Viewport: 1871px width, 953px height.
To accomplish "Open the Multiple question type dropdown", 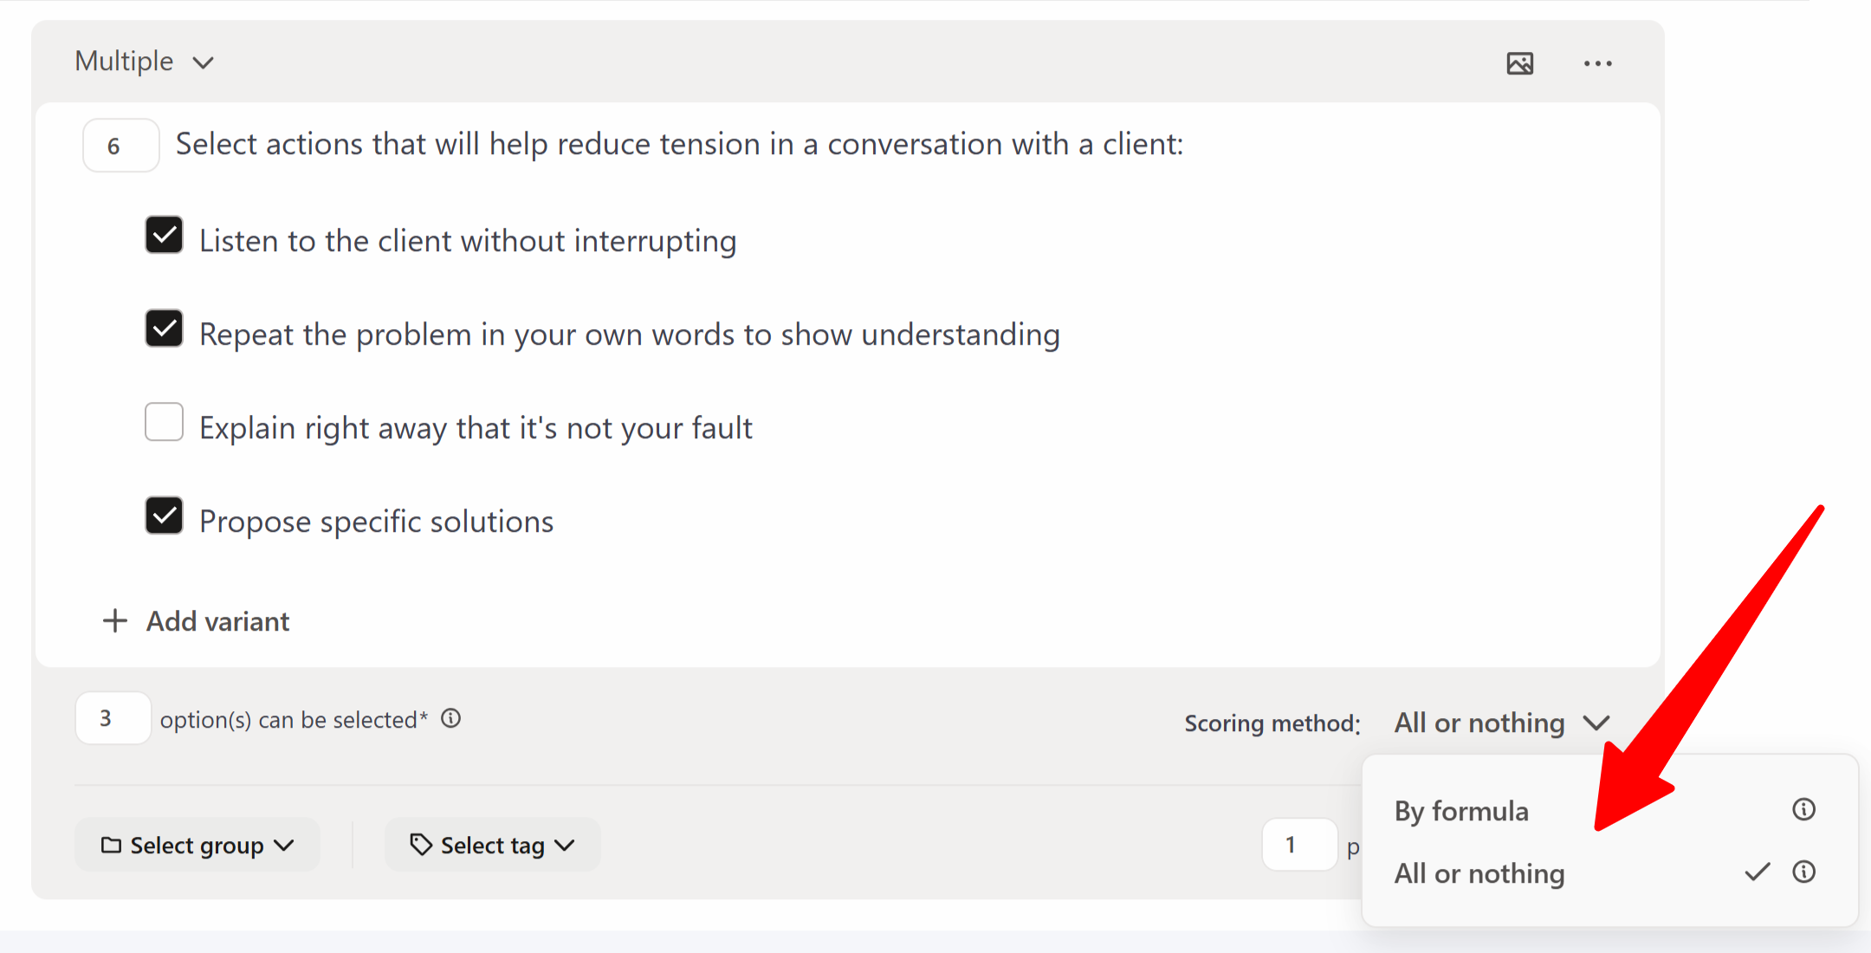I will click(x=144, y=62).
